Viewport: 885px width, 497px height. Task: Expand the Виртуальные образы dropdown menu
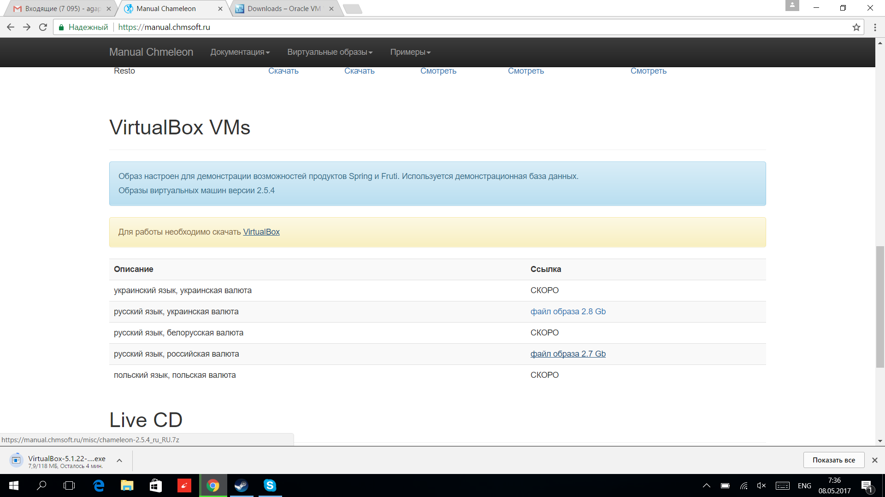(x=330, y=52)
